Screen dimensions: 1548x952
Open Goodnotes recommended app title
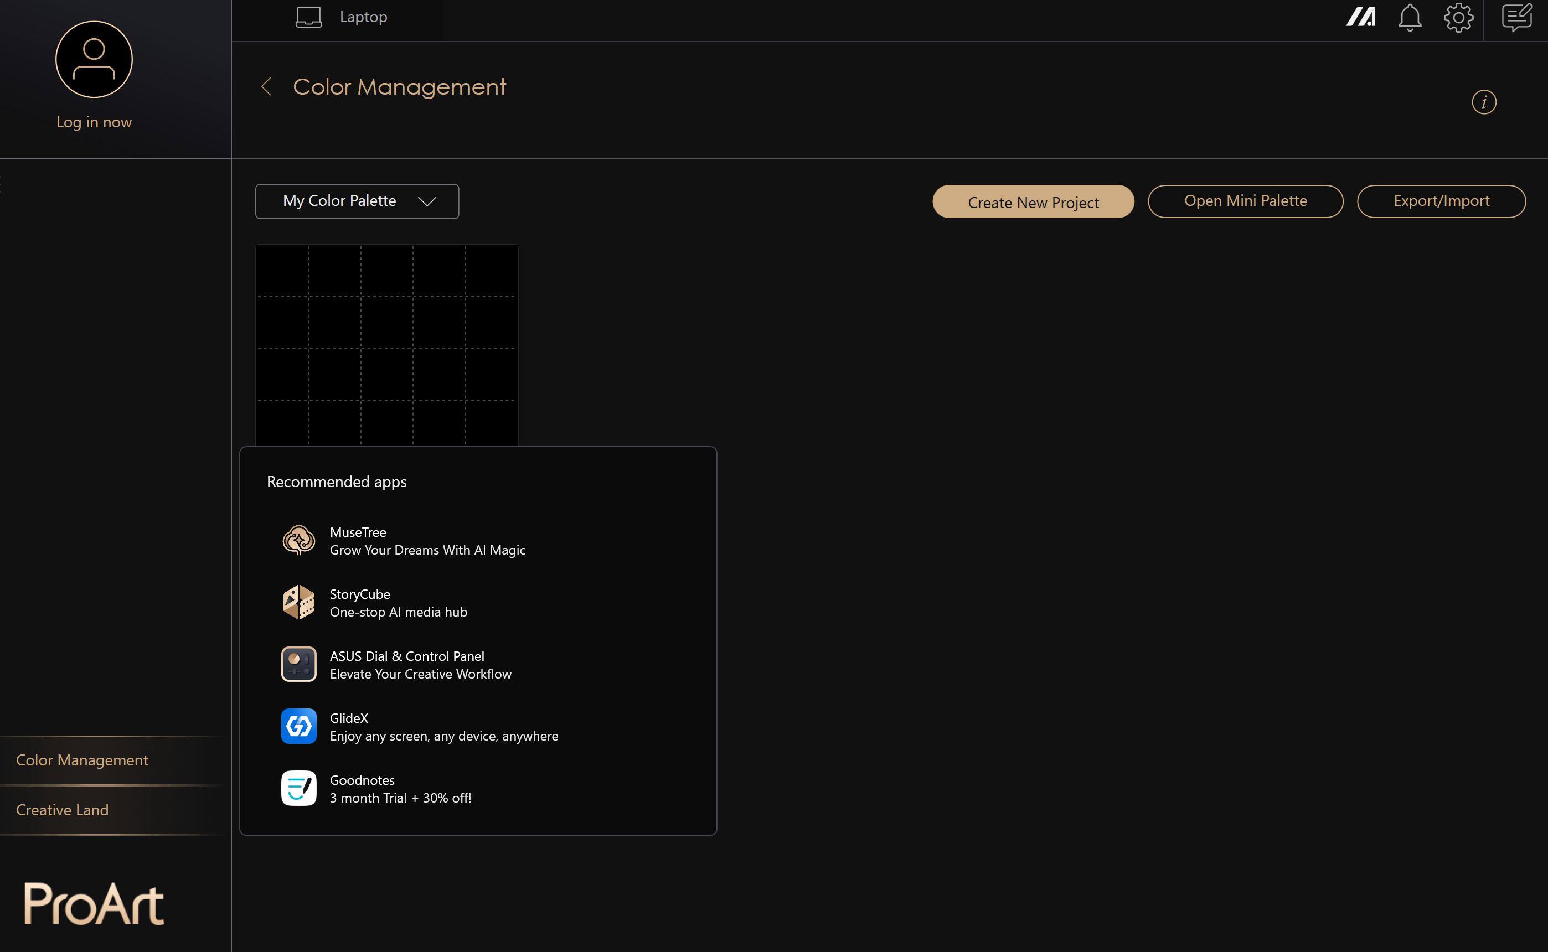click(362, 780)
